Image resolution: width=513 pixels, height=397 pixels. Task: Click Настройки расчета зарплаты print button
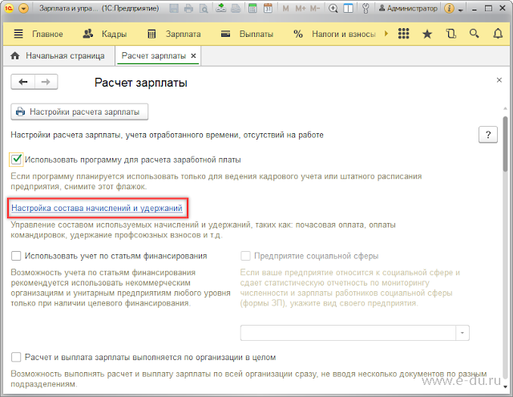tap(79, 112)
